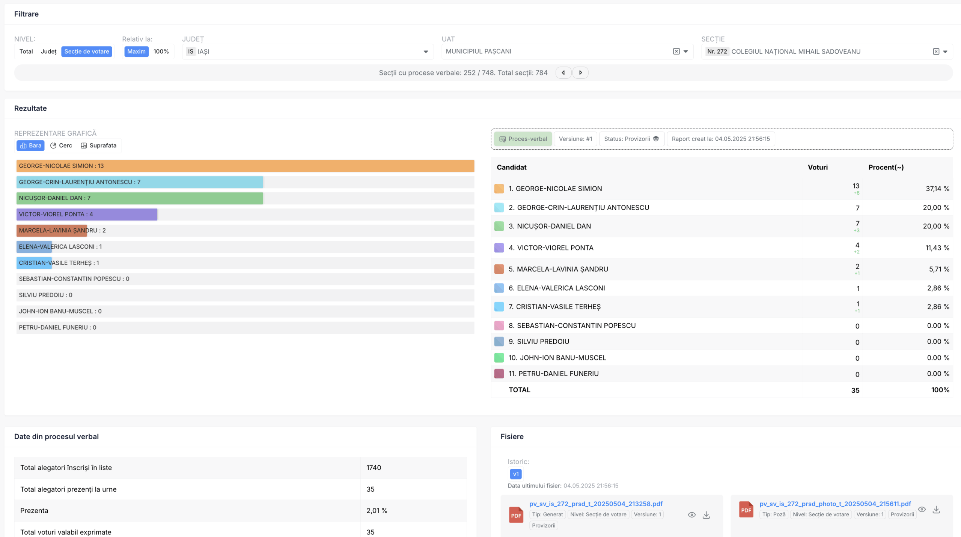Click the first red PDF file icon

516,515
